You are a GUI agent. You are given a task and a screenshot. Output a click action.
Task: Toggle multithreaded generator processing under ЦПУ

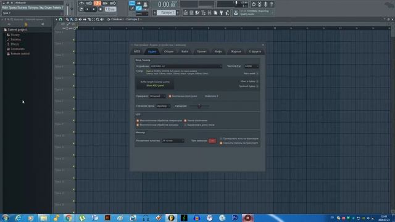point(138,121)
